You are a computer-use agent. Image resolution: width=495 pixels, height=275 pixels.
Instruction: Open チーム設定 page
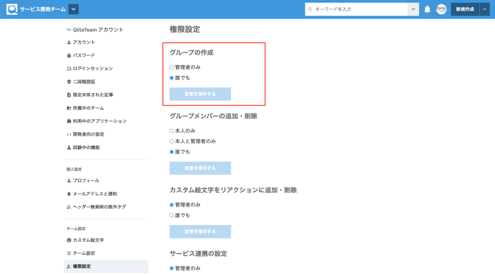(x=84, y=253)
